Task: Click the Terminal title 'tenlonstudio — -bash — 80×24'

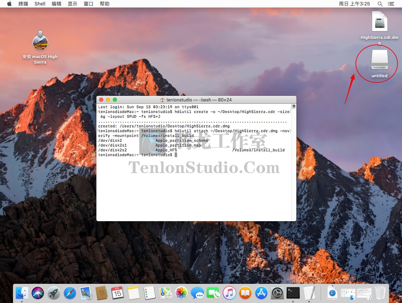Action: coord(199,100)
